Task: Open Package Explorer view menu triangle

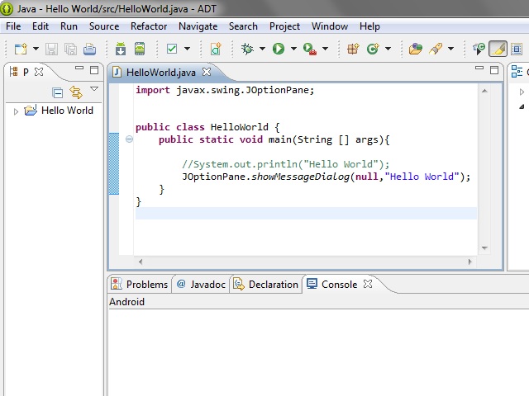Action: pyautogui.click(x=94, y=89)
